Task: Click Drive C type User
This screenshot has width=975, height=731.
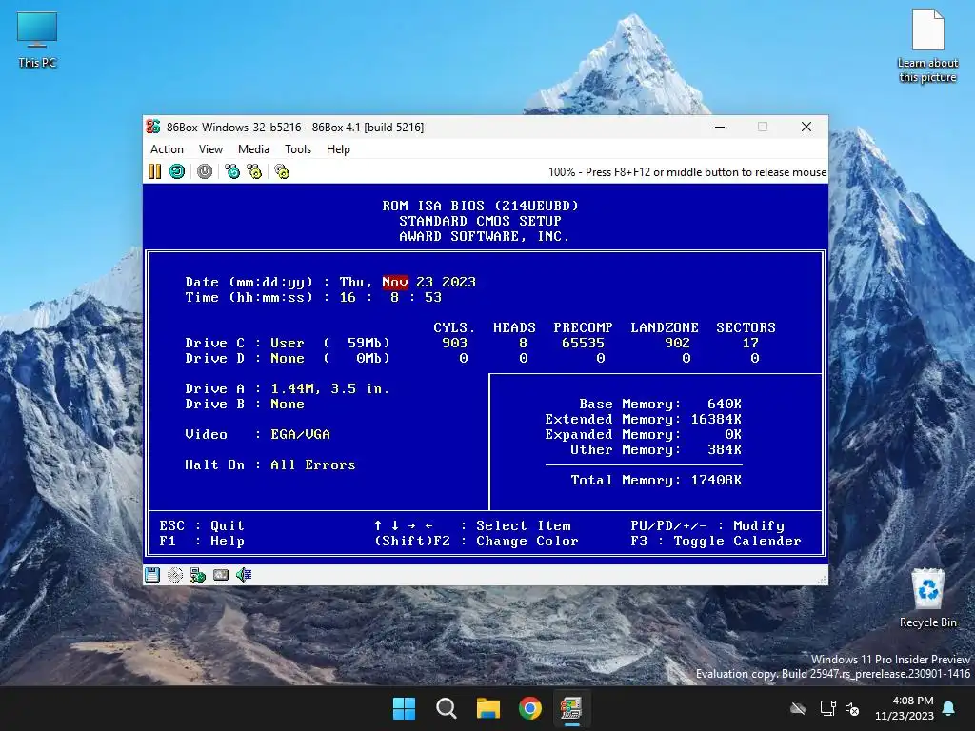Action: coord(288,343)
